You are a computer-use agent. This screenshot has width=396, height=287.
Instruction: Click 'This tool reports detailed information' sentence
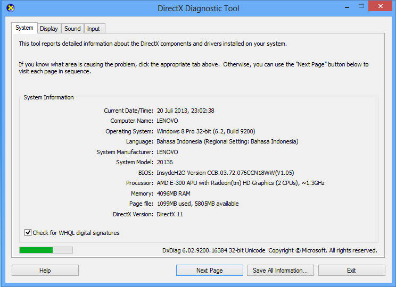coord(153,44)
